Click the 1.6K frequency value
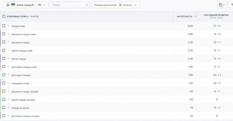 coord(191,75)
